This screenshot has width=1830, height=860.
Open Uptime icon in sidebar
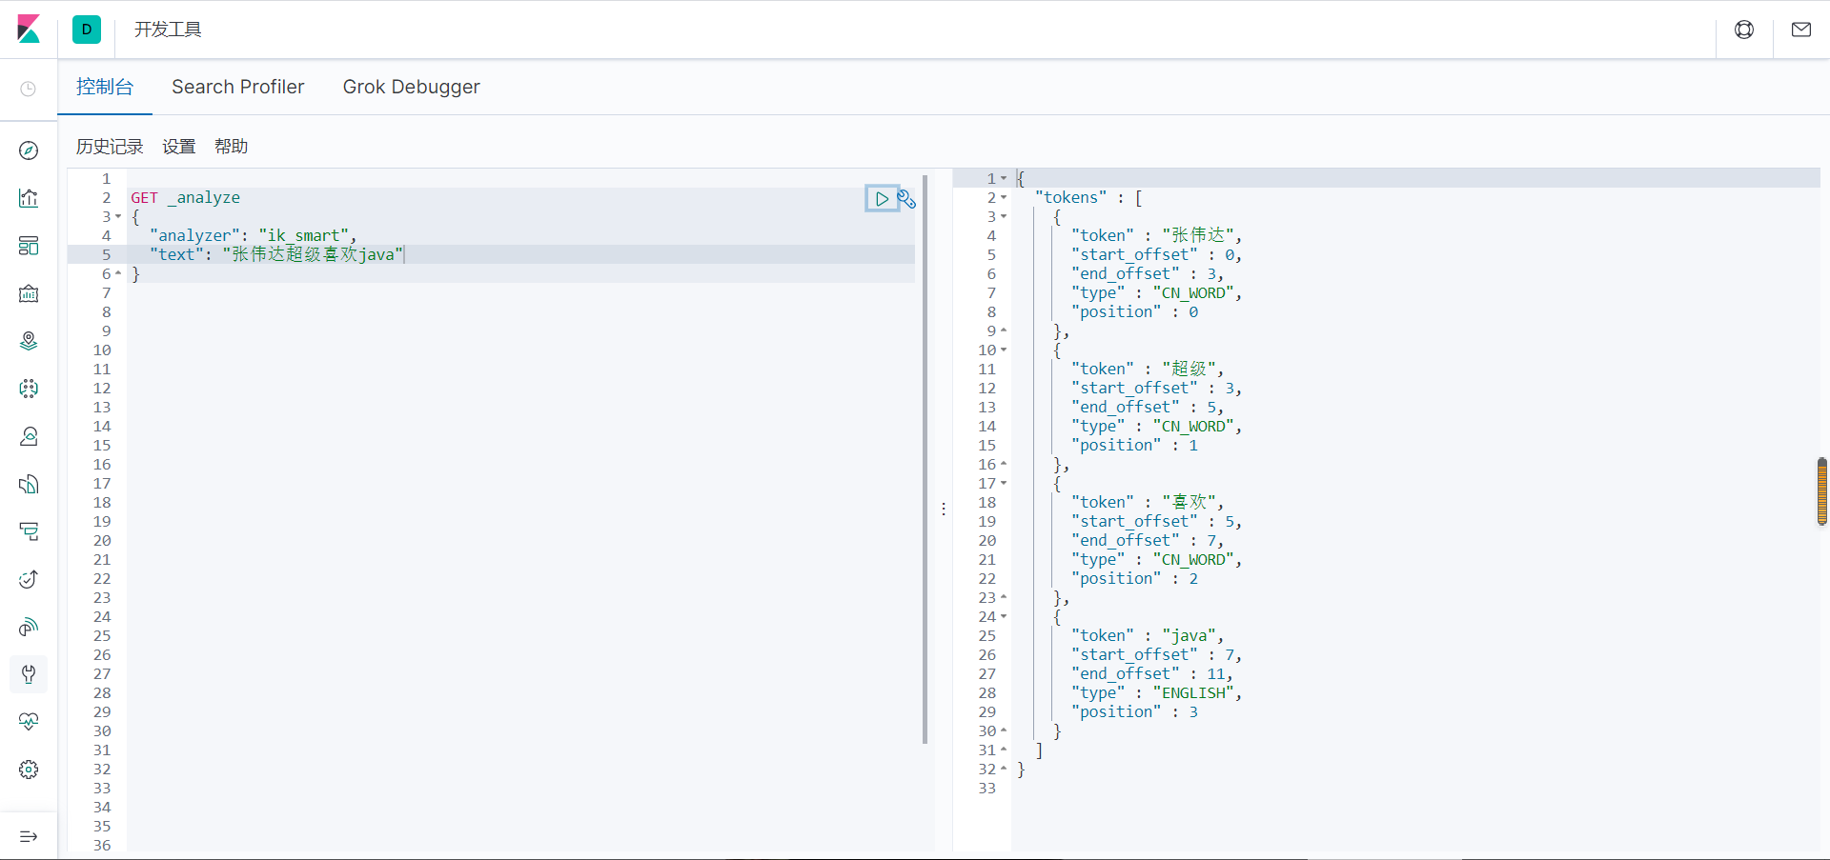(x=29, y=579)
